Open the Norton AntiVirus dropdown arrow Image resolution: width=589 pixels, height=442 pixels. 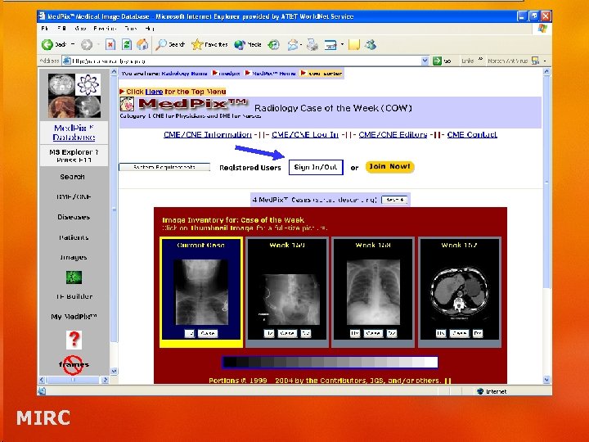coord(545,61)
